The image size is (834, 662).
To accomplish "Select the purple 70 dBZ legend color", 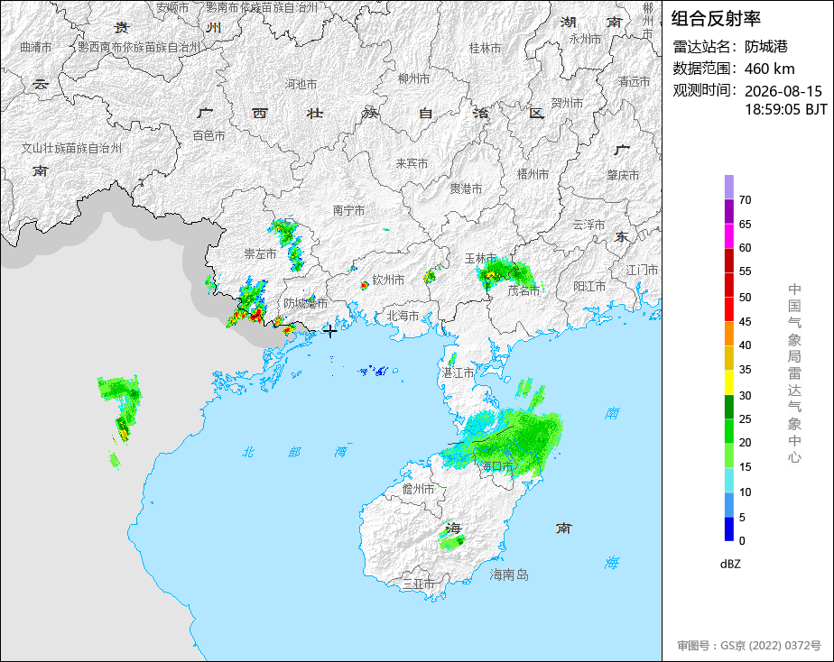I will click(729, 187).
